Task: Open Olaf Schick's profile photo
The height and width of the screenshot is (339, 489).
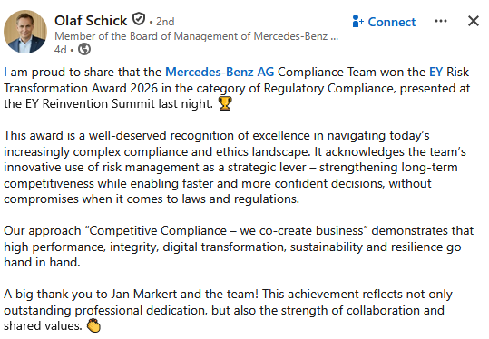Action: [x=25, y=32]
